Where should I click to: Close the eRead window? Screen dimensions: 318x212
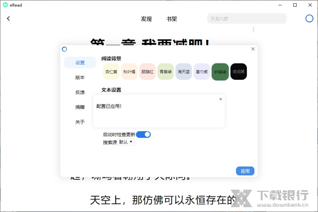coord(310,5)
